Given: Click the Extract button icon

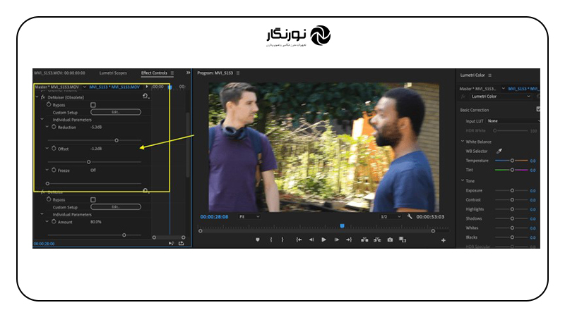Looking at the screenshot, I should tap(377, 240).
